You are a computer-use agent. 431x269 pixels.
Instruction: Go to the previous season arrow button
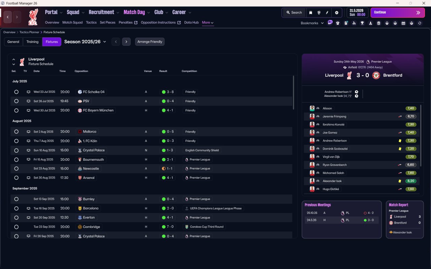(x=116, y=42)
